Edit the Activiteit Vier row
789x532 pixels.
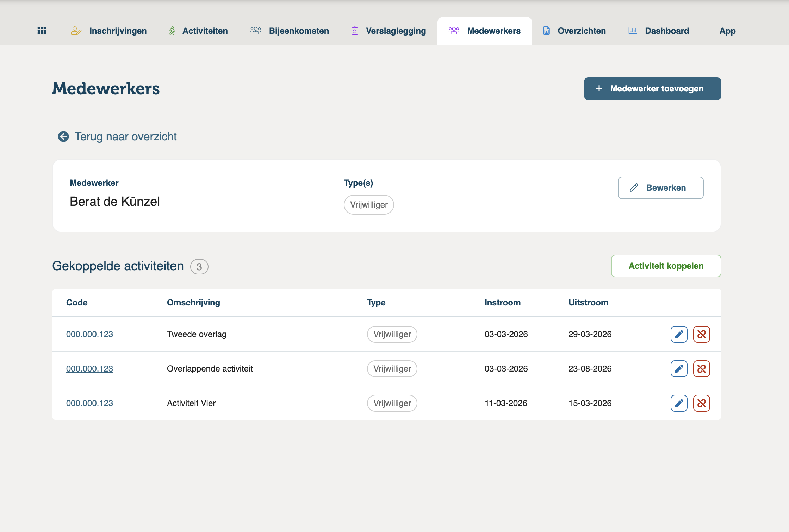pyautogui.click(x=679, y=403)
